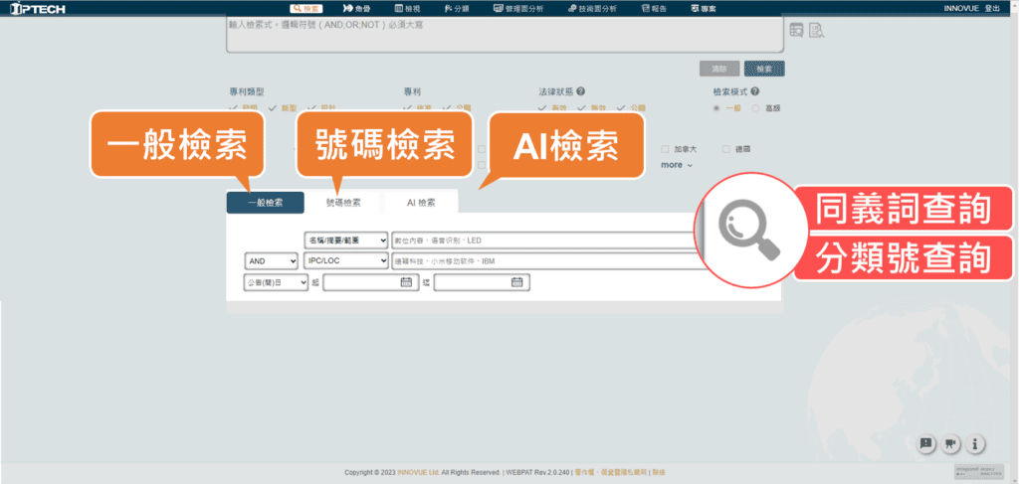Open the video tutorial camera icon
Image resolution: width=1019 pixels, height=484 pixels.
[x=951, y=443]
